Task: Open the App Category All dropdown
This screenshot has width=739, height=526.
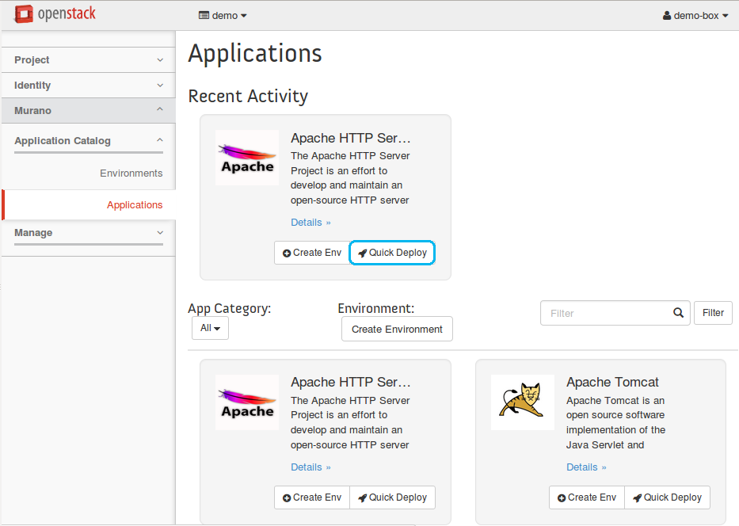Action: coord(210,328)
